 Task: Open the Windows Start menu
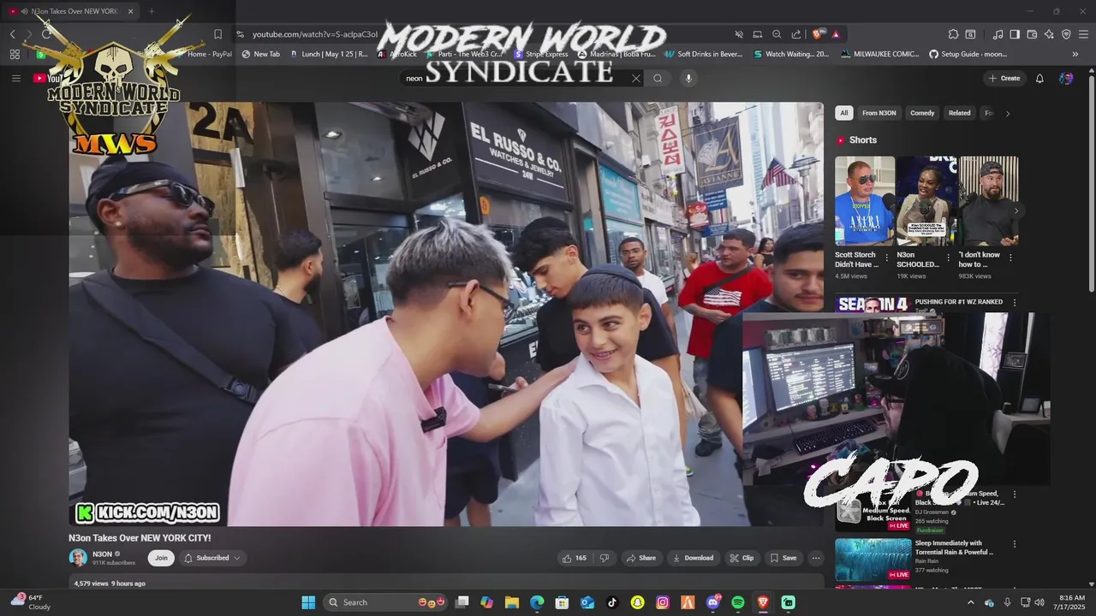(308, 602)
